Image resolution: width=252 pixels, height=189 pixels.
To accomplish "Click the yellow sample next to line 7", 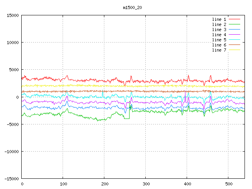I will click(235, 50).
